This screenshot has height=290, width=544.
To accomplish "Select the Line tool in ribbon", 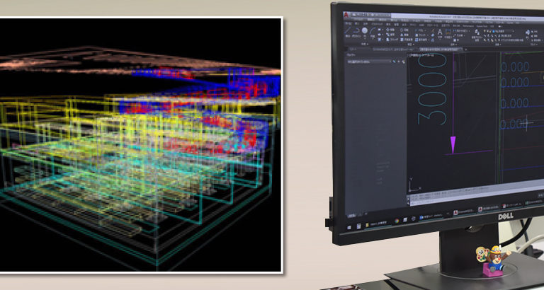I will 348,32.
